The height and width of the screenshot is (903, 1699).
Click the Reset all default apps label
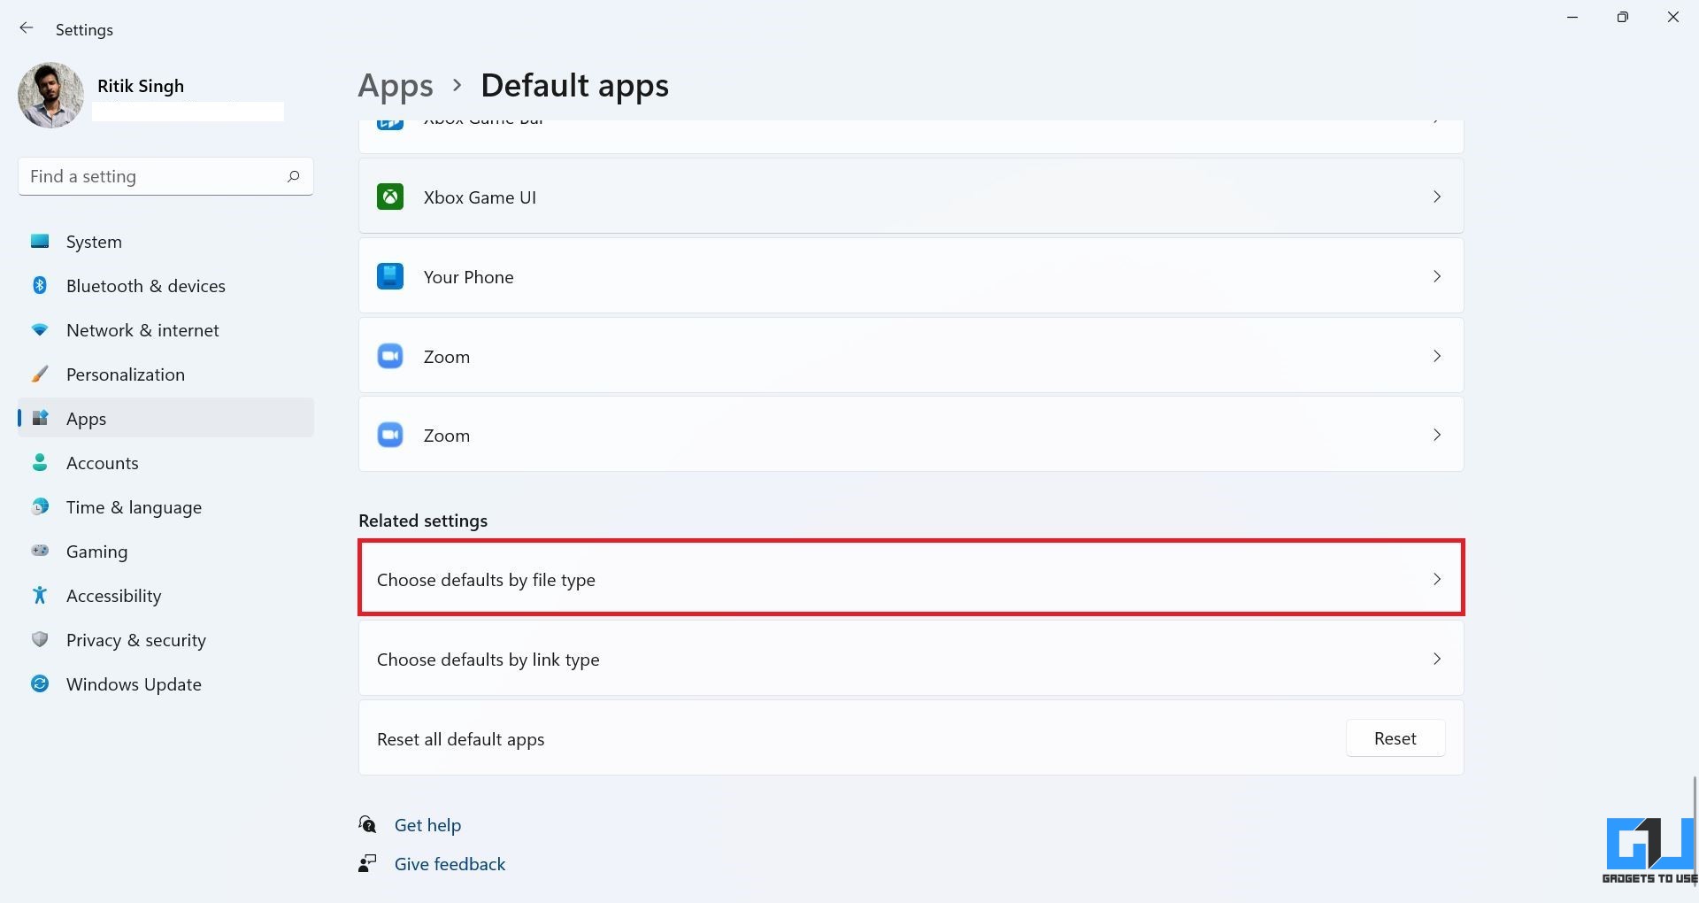460,739
